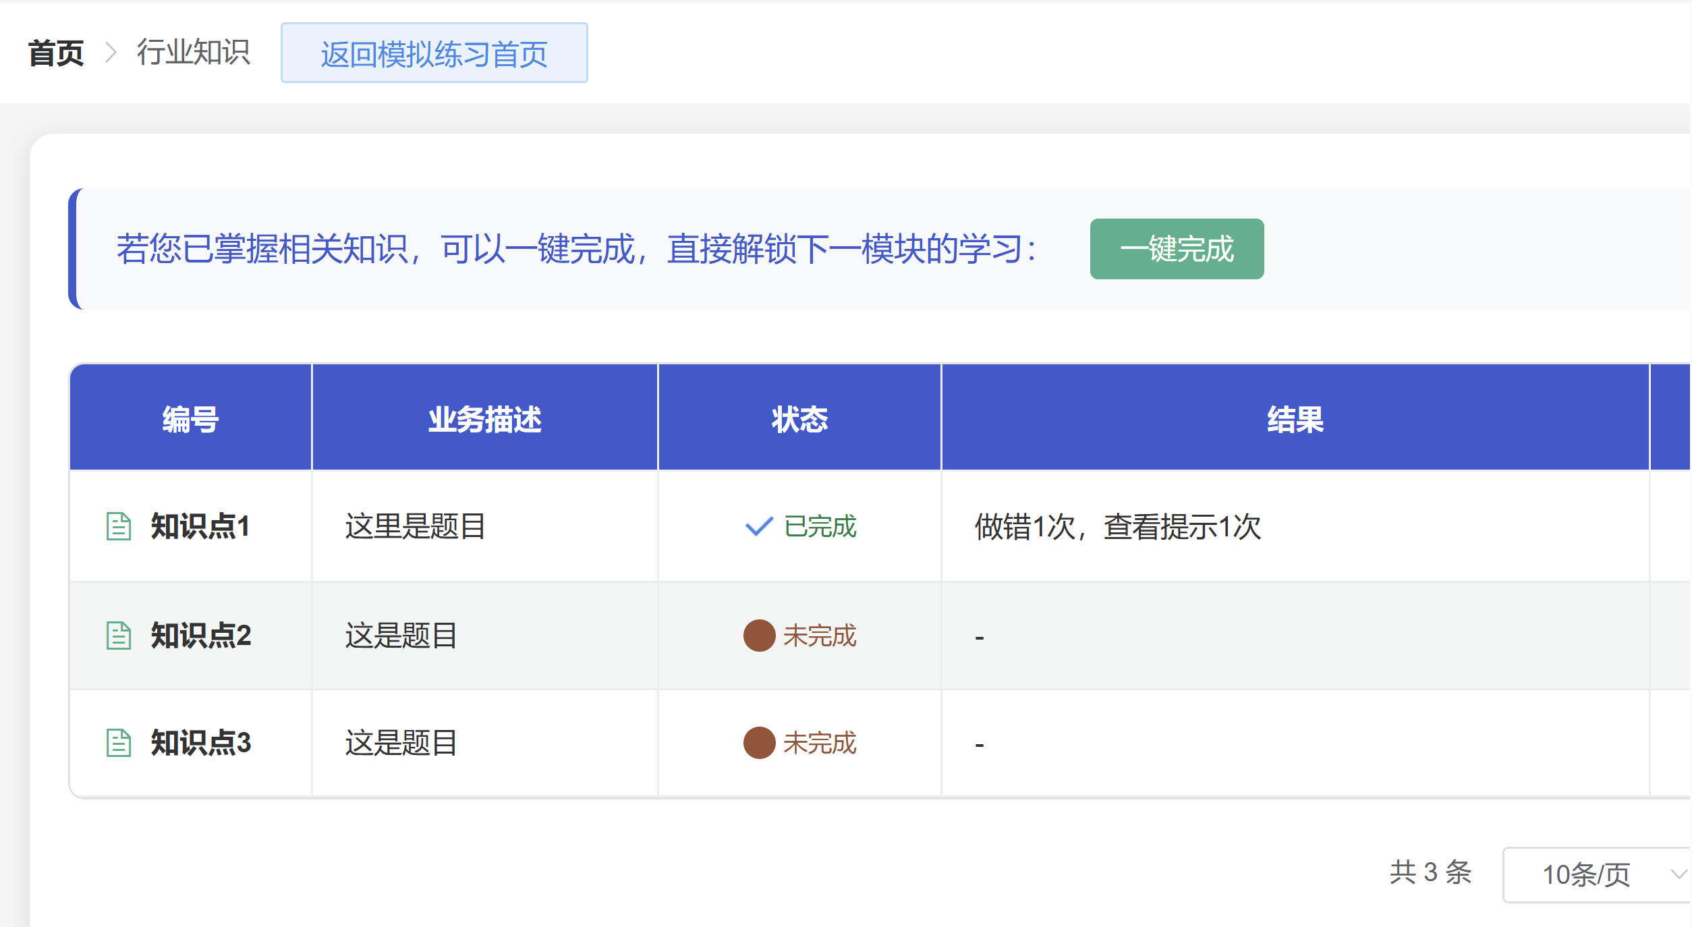Open the 知识点1 knowledge point entry

(200, 528)
